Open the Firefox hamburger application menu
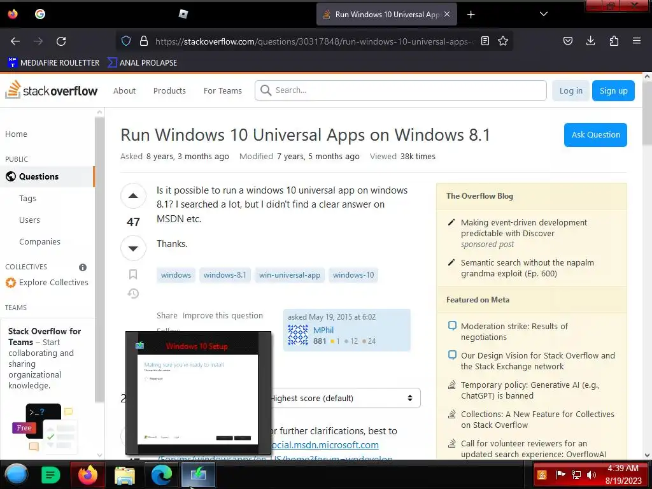 click(637, 41)
